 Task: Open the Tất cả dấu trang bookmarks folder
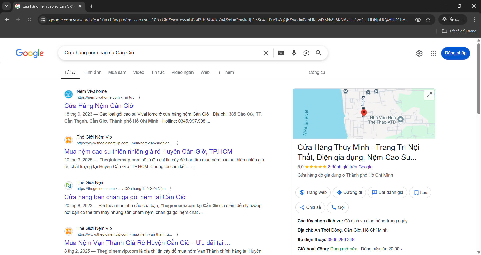tap(459, 31)
